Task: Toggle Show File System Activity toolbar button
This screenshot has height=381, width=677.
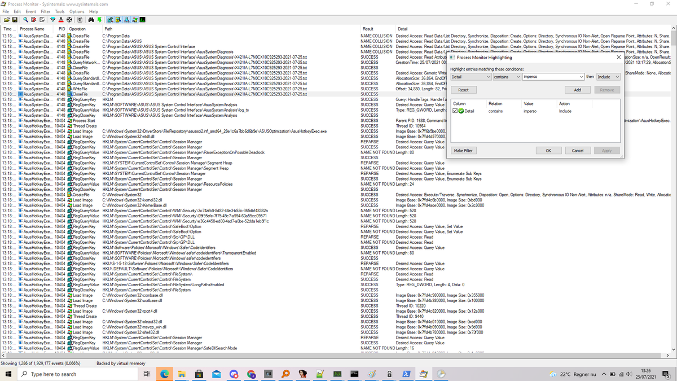Action: tap(118, 20)
